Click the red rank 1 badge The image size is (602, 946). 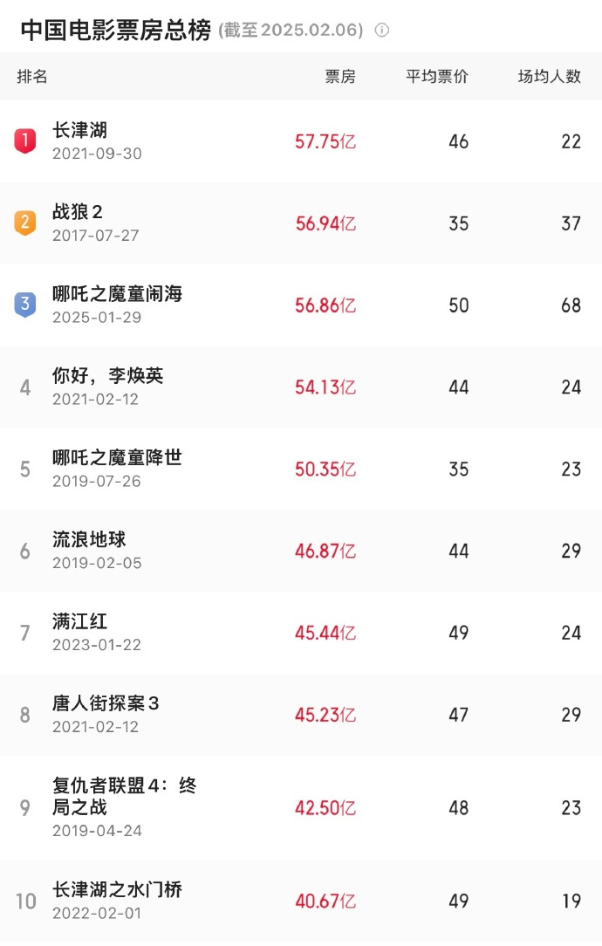coord(24,141)
